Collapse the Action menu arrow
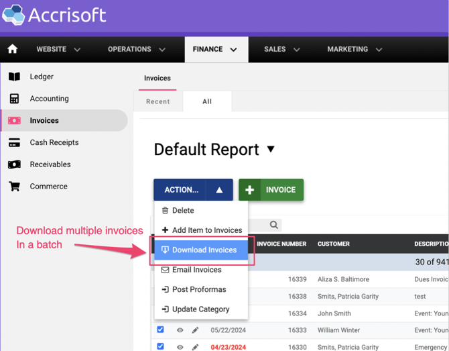 point(219,190)
